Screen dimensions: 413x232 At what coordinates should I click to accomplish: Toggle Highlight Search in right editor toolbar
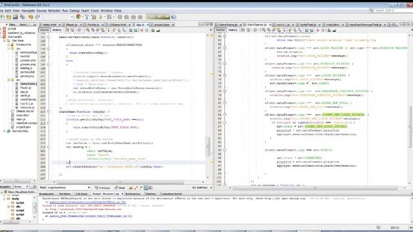pos(278,30)
